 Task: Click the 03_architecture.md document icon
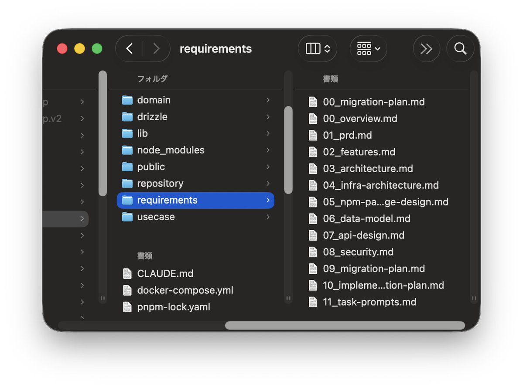click(x=313, y=168)
